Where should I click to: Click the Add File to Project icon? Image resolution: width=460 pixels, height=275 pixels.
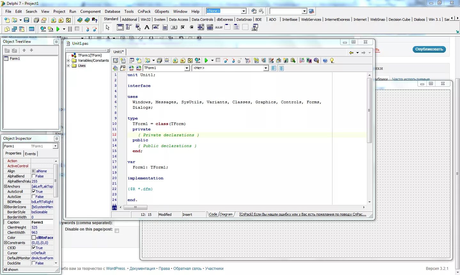(x=53, y=20)
